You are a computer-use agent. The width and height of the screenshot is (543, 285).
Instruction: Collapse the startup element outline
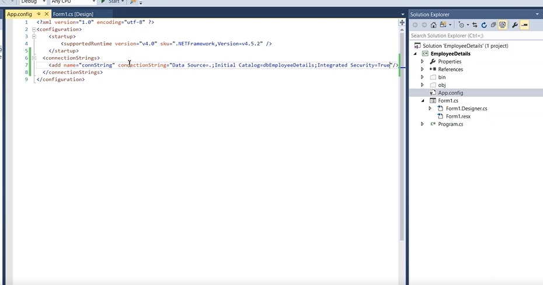coord(34,36)
